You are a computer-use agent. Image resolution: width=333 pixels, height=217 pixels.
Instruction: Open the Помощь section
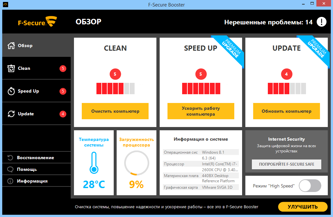pyautogui.click(x=10, y=169)
